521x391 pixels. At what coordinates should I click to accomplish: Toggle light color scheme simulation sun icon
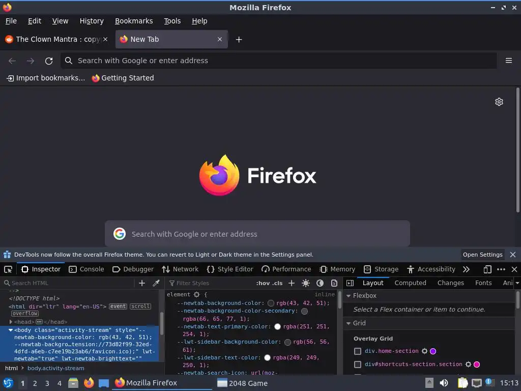tap(306, 283)
